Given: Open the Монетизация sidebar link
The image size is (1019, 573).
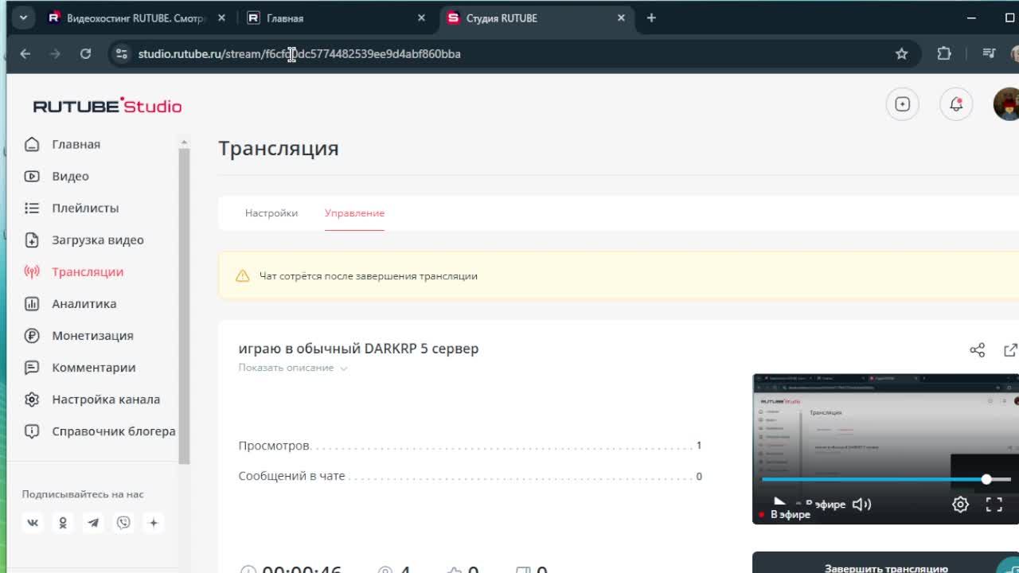Looking at the screenshot, I should pos(92,335).
